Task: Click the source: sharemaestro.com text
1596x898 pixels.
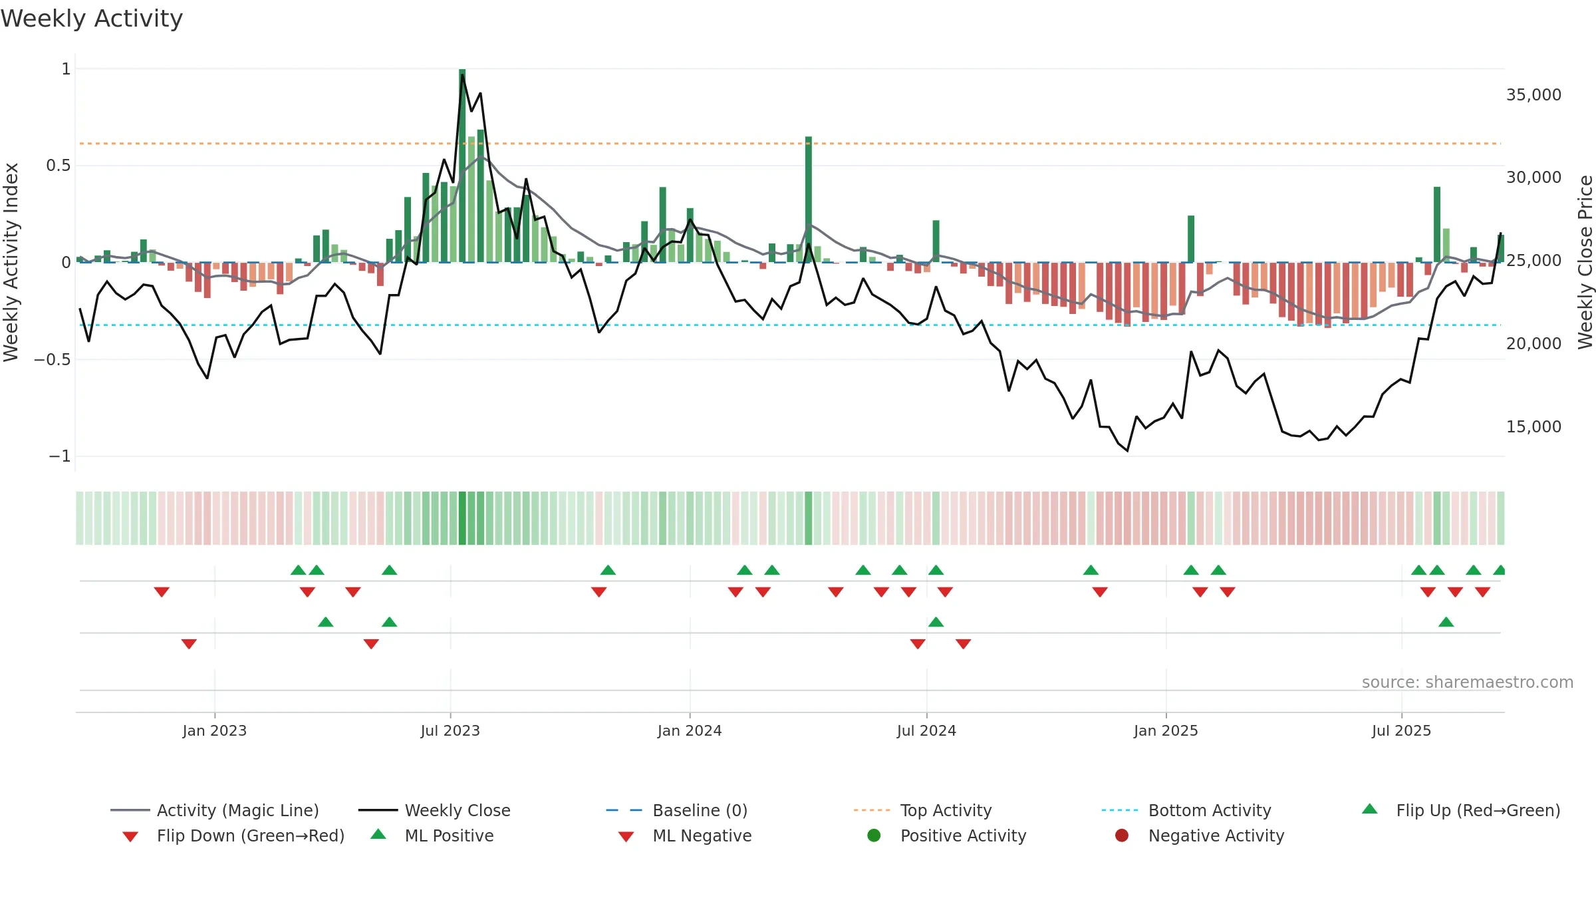Action: point(1468,682)
